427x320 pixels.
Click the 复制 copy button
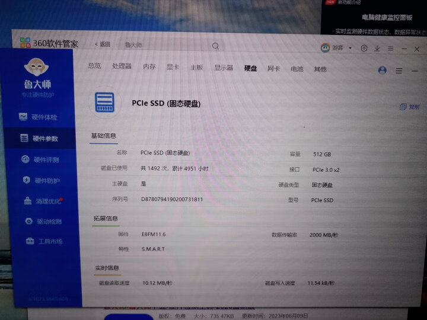tap(409, 107)
